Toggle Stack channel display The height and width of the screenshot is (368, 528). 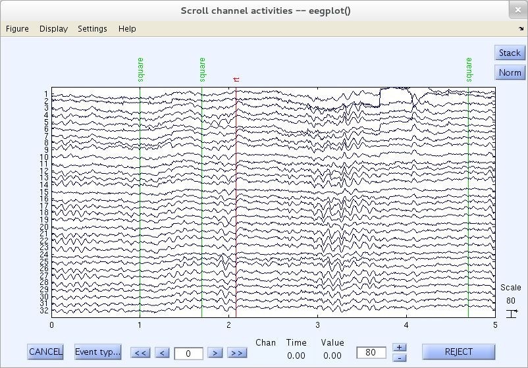click(x=509, y=53)
